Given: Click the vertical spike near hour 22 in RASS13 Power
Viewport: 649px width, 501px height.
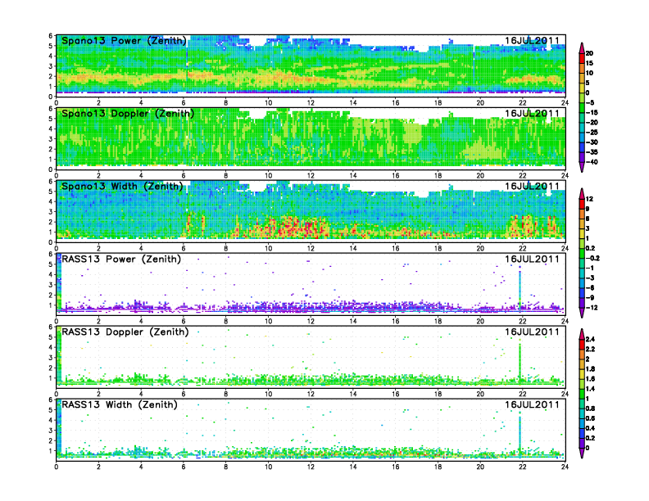Looking at the screenshot, I should tap(520, 288).
